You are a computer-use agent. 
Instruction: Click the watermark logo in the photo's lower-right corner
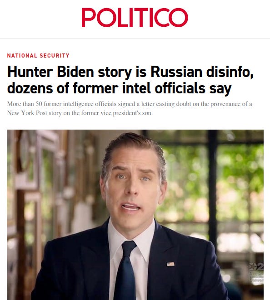(x=256, y=273)
